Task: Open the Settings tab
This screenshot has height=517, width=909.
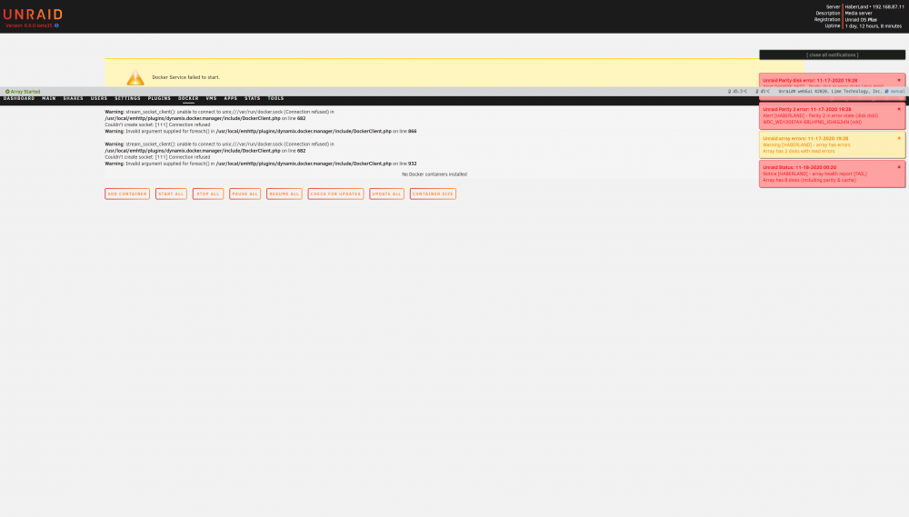Action: click(x=127, y=98)
